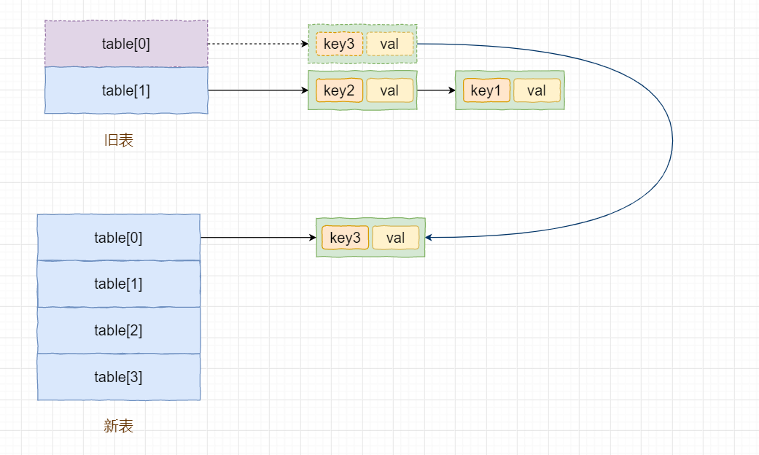Select the arrow from new table[0] to key3

(258, 237)
